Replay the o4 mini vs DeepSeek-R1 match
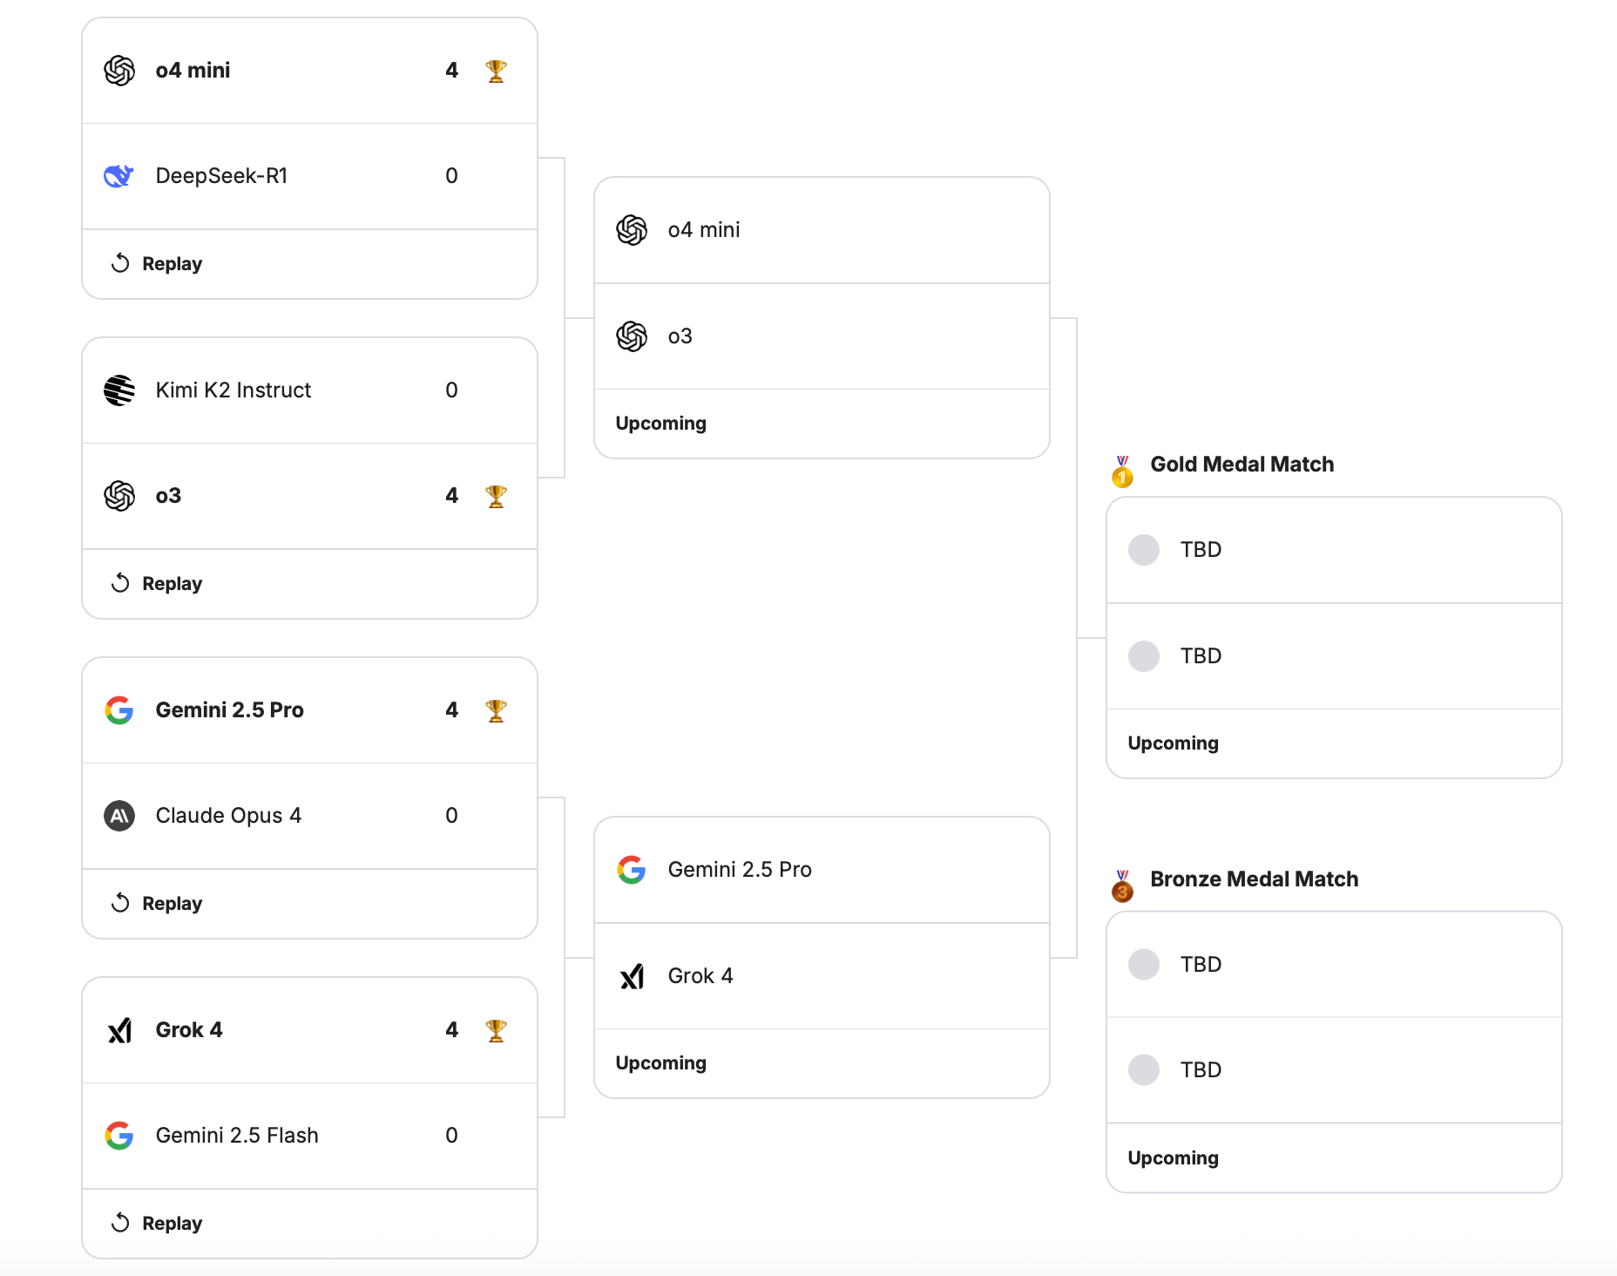This screenshot has height=1276, width=1617. coord(157,263)
